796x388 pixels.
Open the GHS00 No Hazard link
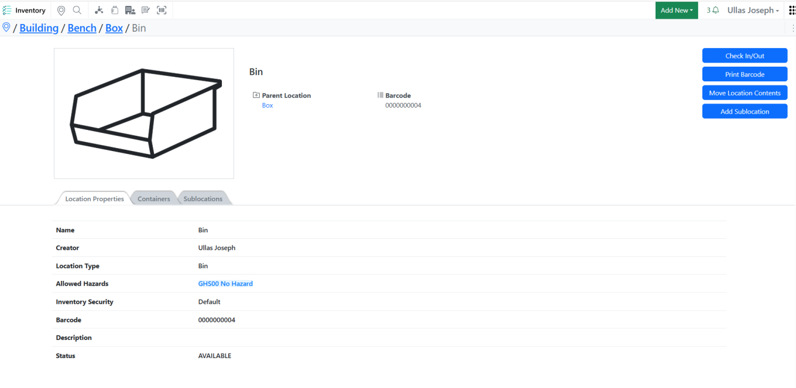225,284
